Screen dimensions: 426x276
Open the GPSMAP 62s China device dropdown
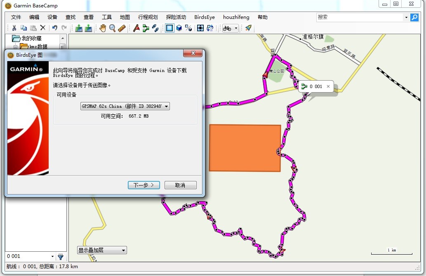click(125, 106)
